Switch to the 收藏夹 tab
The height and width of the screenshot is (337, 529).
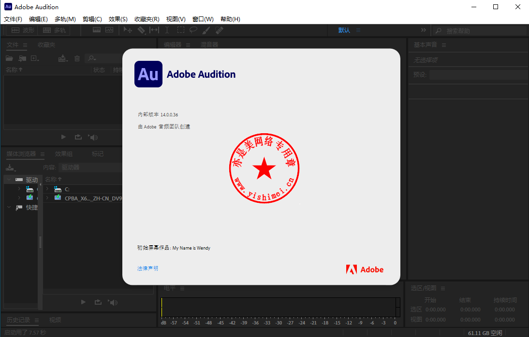point(46,45)
